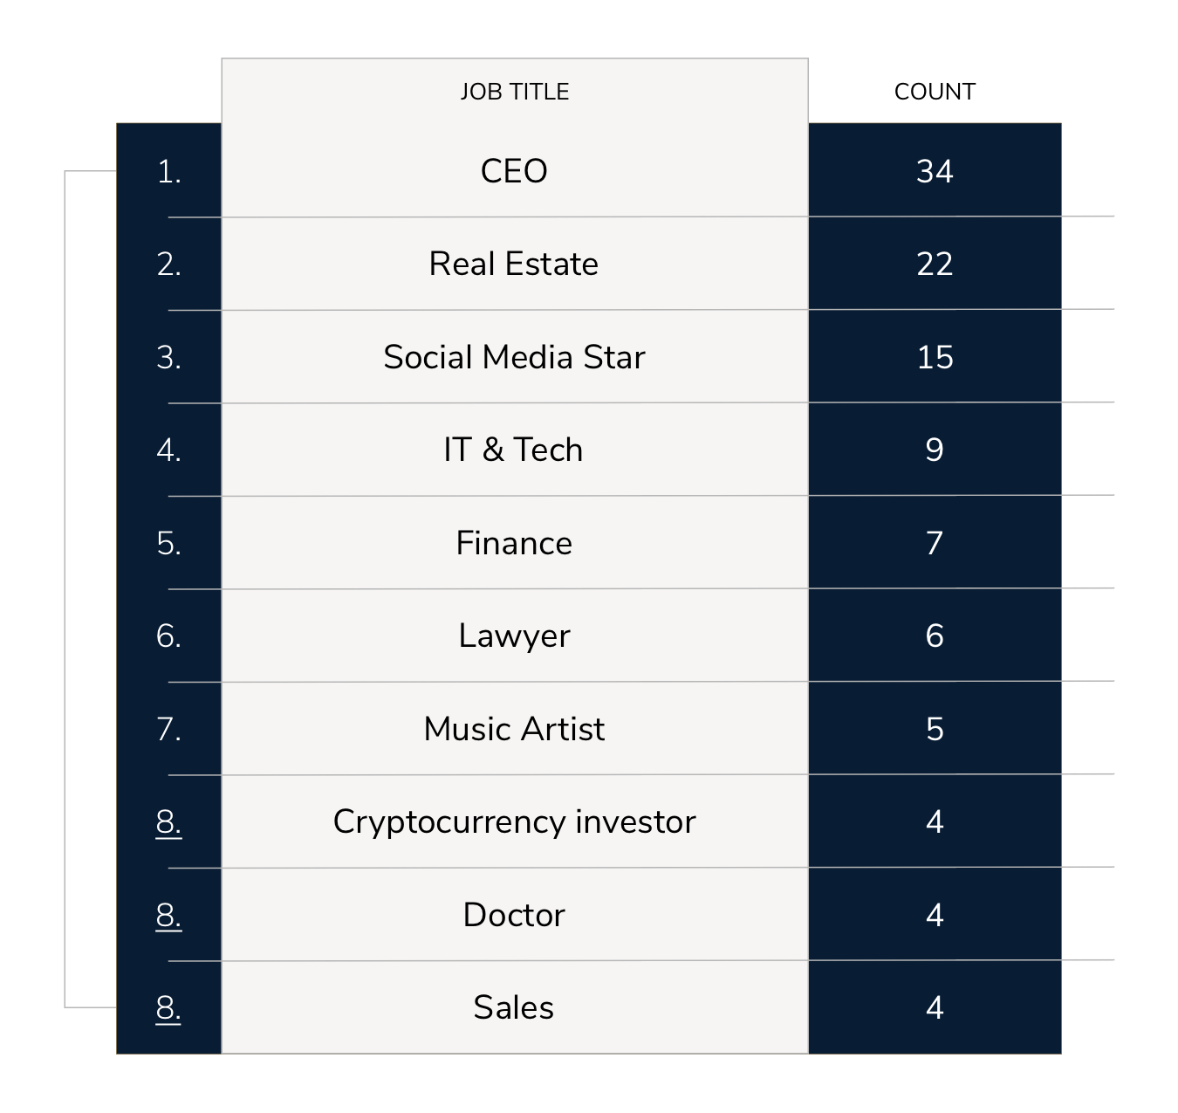Select the count 9 for IT & Tech
This screenshot has width=1178, height=1113.
935,450
